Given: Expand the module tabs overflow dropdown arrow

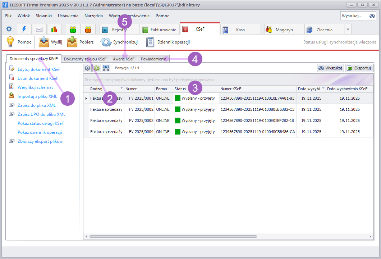Looking at the screenshot, I should 348,29.
